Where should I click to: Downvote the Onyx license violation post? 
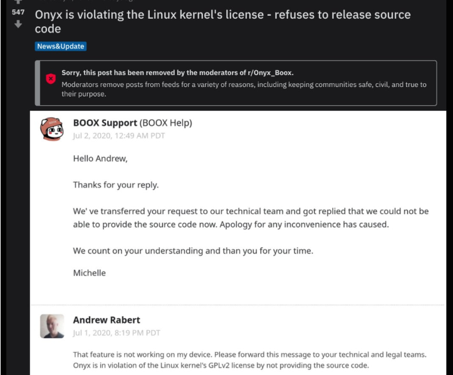[x=18, y=24]
